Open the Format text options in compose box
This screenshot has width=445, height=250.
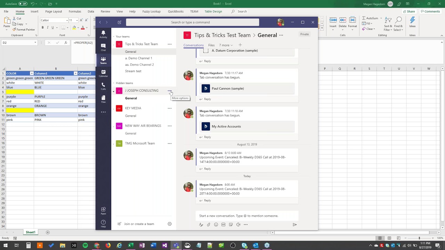click(201, 225)
